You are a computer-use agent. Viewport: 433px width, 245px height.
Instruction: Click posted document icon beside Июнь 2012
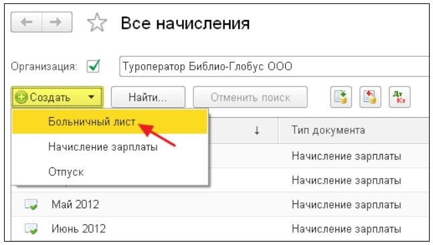(31, 229)
